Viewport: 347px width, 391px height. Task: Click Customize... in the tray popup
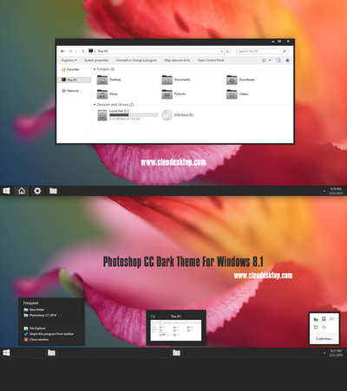(x=324, y=338)
